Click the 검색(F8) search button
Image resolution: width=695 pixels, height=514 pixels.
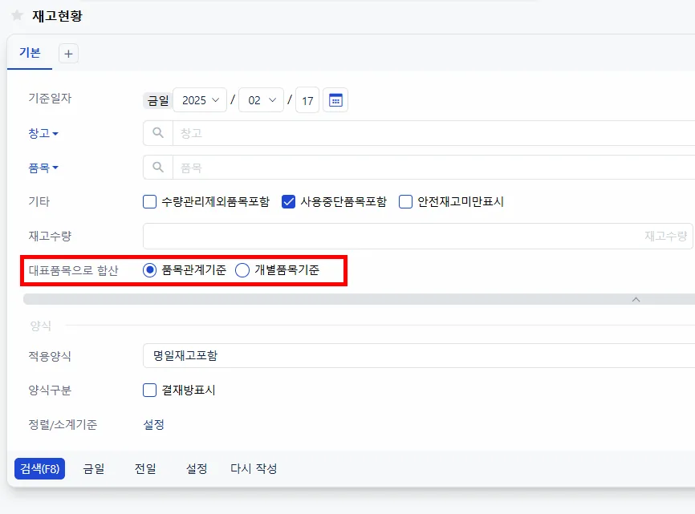pos(40,468)
